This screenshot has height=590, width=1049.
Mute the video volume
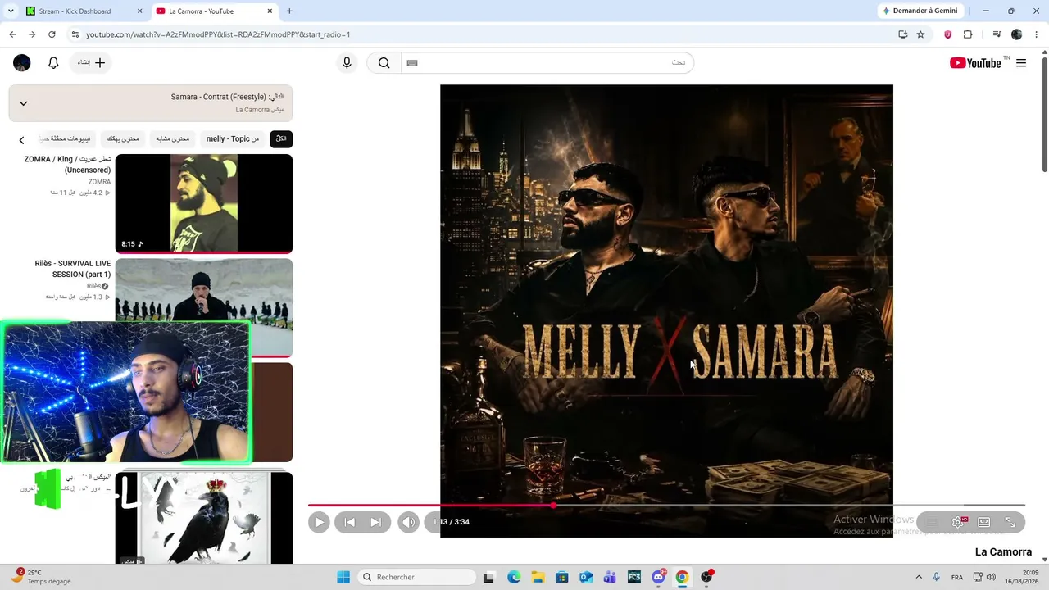point(408,522)
